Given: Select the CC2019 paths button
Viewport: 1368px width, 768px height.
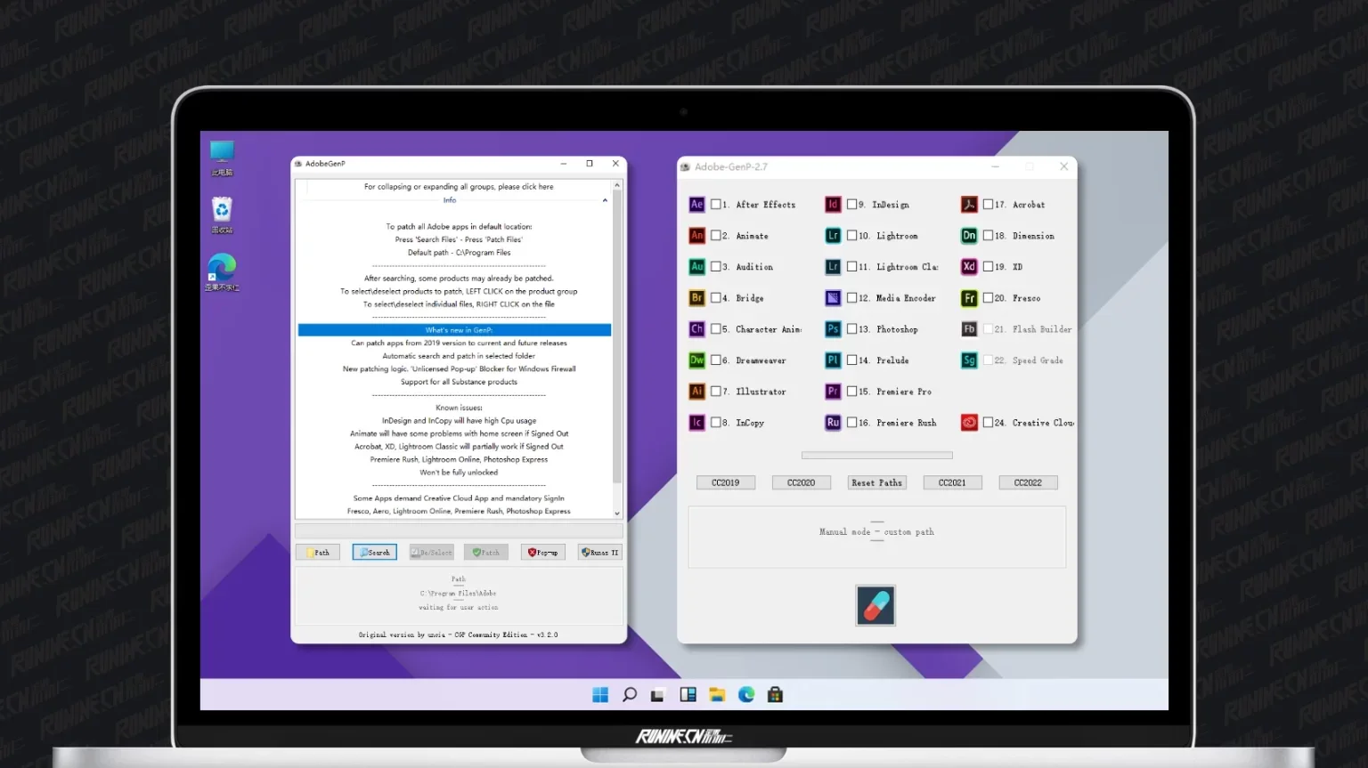Looking at the screenshot, I should pyautogui.click(x=726, y=482).
